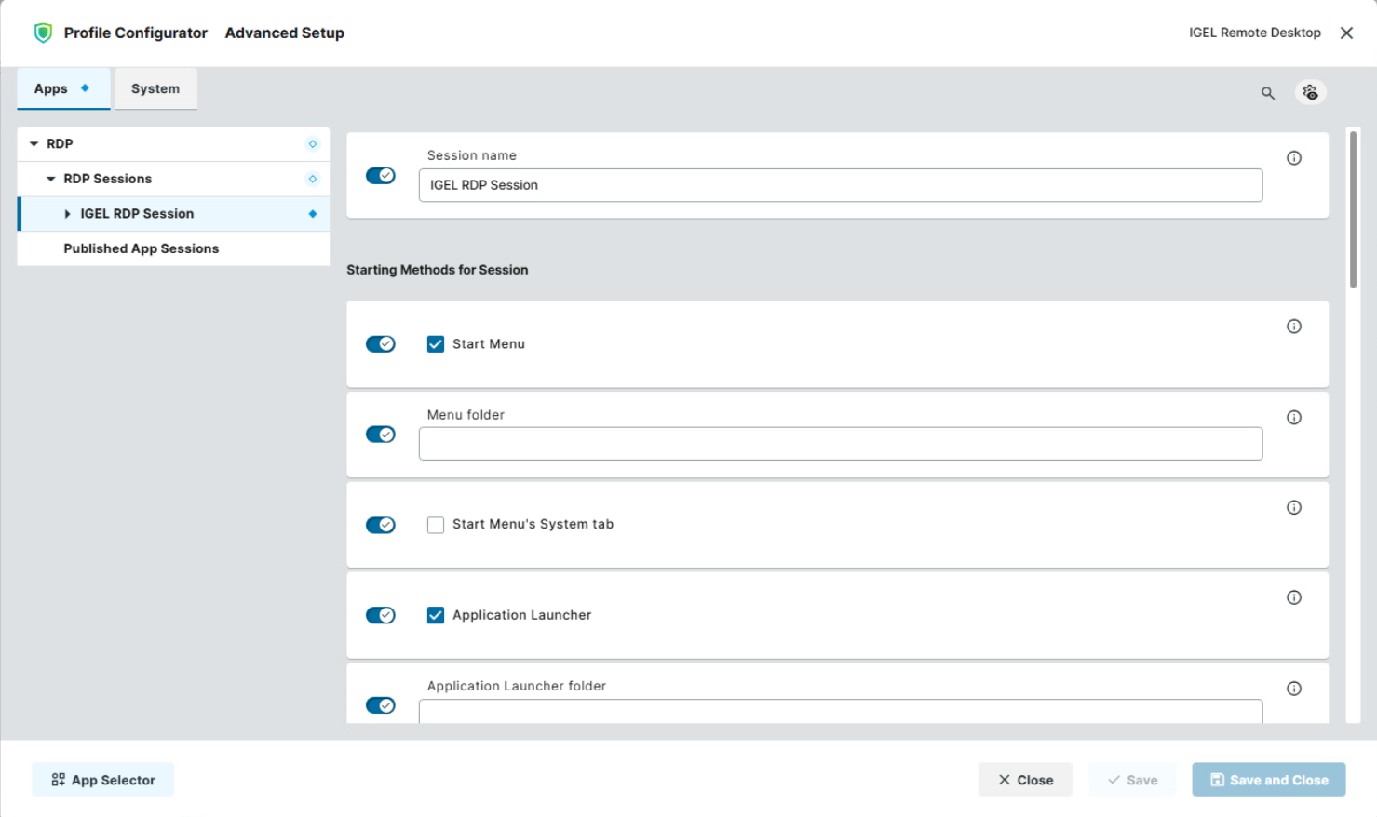Switch to the System tab
The height and width of the screenshot is (817, 1377).
[155, 88]
